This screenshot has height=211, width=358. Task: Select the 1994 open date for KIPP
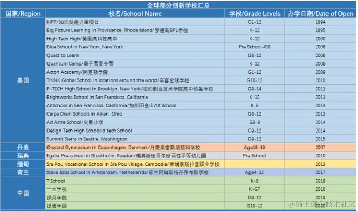pos(320,22)
